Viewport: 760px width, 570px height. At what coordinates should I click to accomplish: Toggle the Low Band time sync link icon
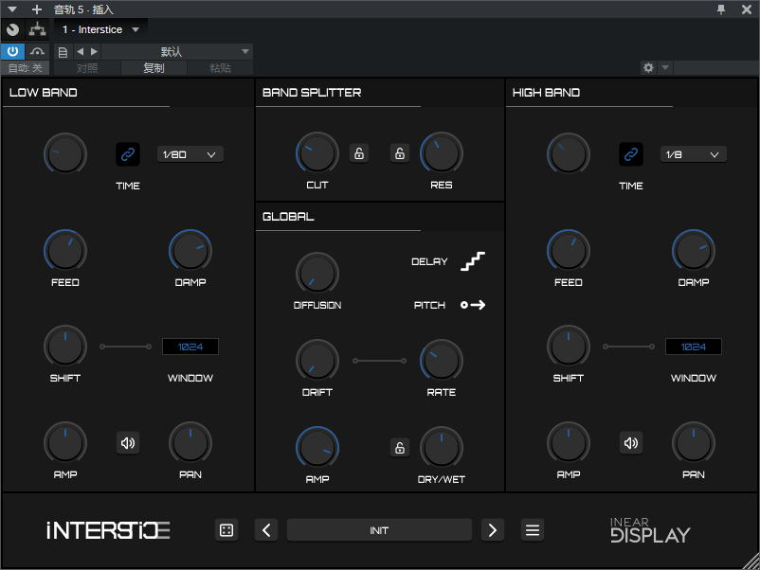tap(128, 154)
